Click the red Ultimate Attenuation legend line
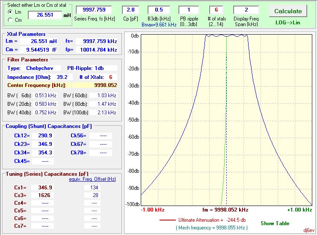This screenshot has height=235, width=317. click(167, 220)
